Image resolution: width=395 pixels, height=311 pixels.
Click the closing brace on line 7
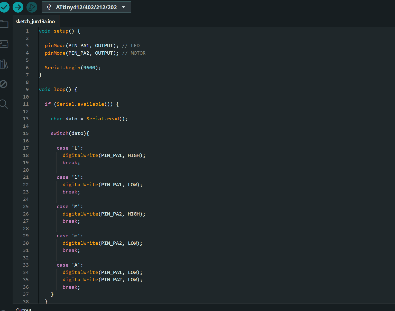tap(40, 75)
